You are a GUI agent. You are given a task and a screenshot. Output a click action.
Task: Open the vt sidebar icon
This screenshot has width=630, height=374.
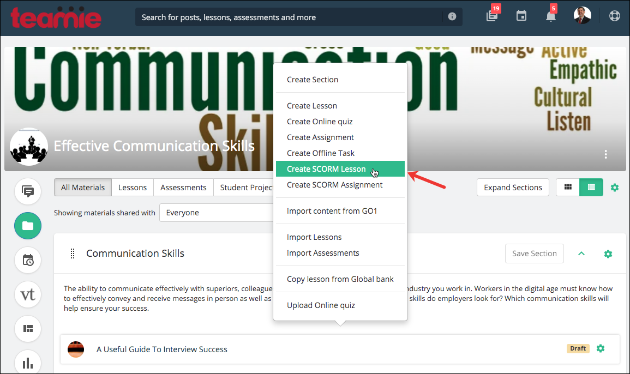(28, 294)
